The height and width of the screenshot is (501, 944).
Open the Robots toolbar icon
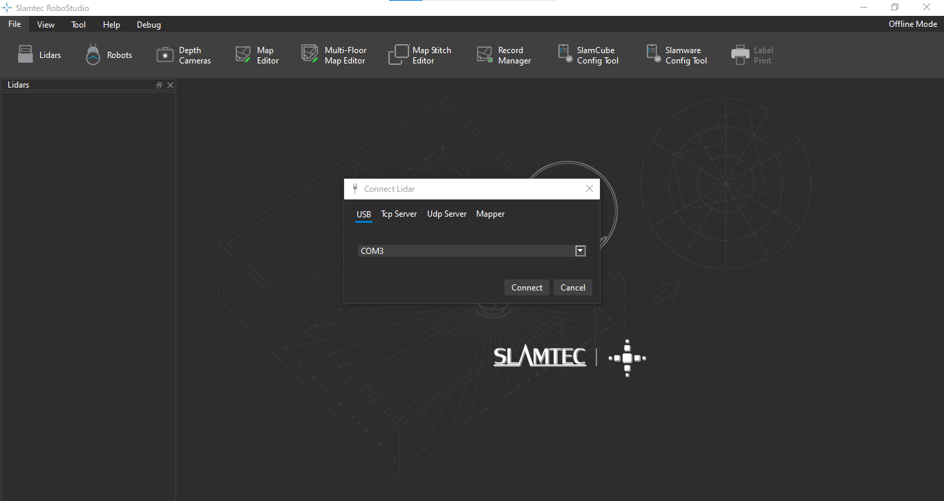(x=108, y=55)
